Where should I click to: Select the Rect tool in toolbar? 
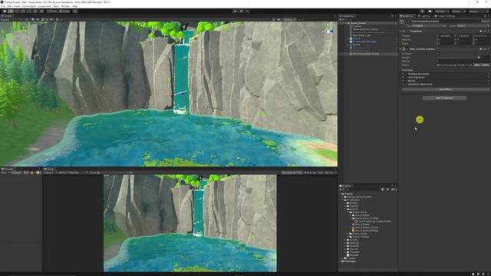(29, 11)
